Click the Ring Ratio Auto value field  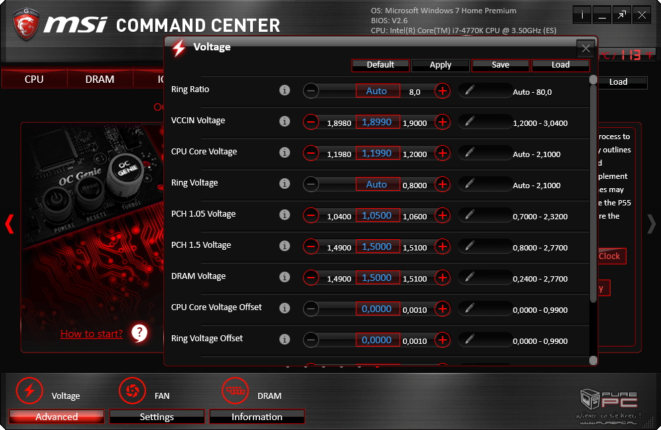(x=378, y=91)
